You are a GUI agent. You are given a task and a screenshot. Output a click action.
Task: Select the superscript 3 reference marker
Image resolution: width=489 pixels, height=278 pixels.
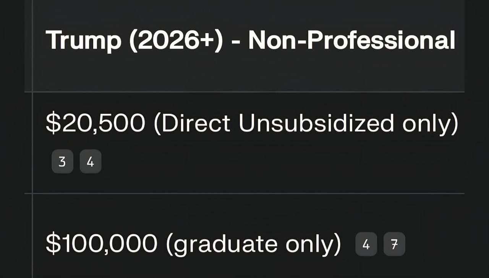point(62,161)
